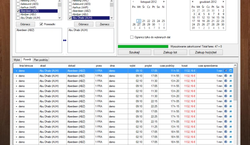Open the Wylot tab

17,60
